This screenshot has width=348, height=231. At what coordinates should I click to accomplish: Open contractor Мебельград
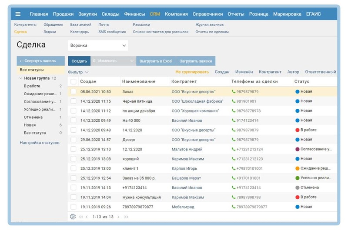183,207
